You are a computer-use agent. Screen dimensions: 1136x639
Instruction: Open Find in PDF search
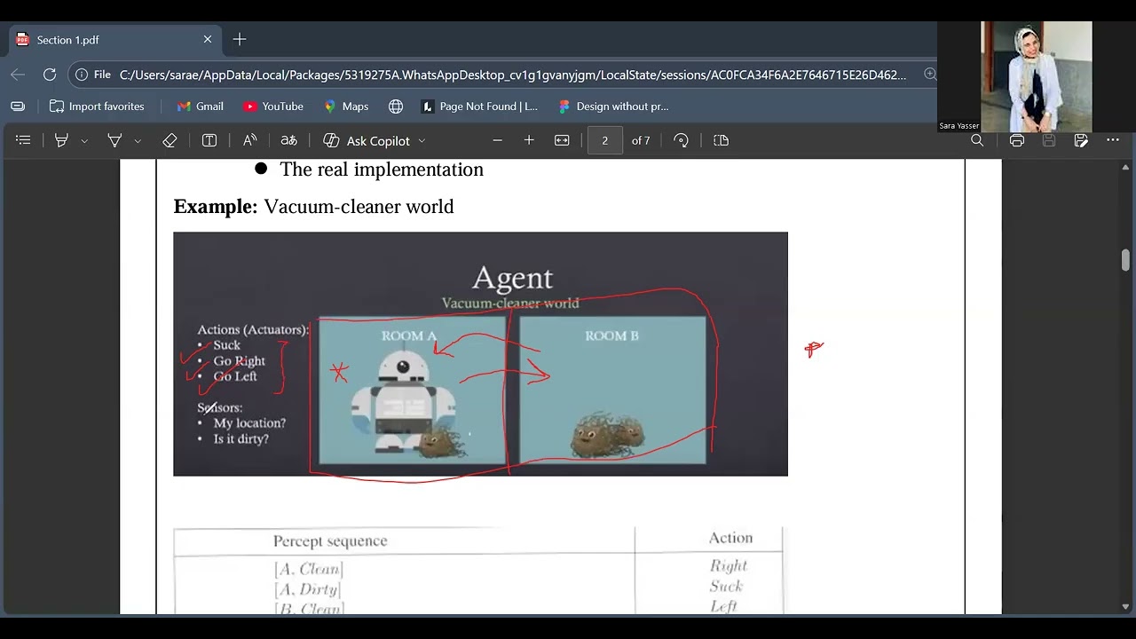(x=977, y=140)
